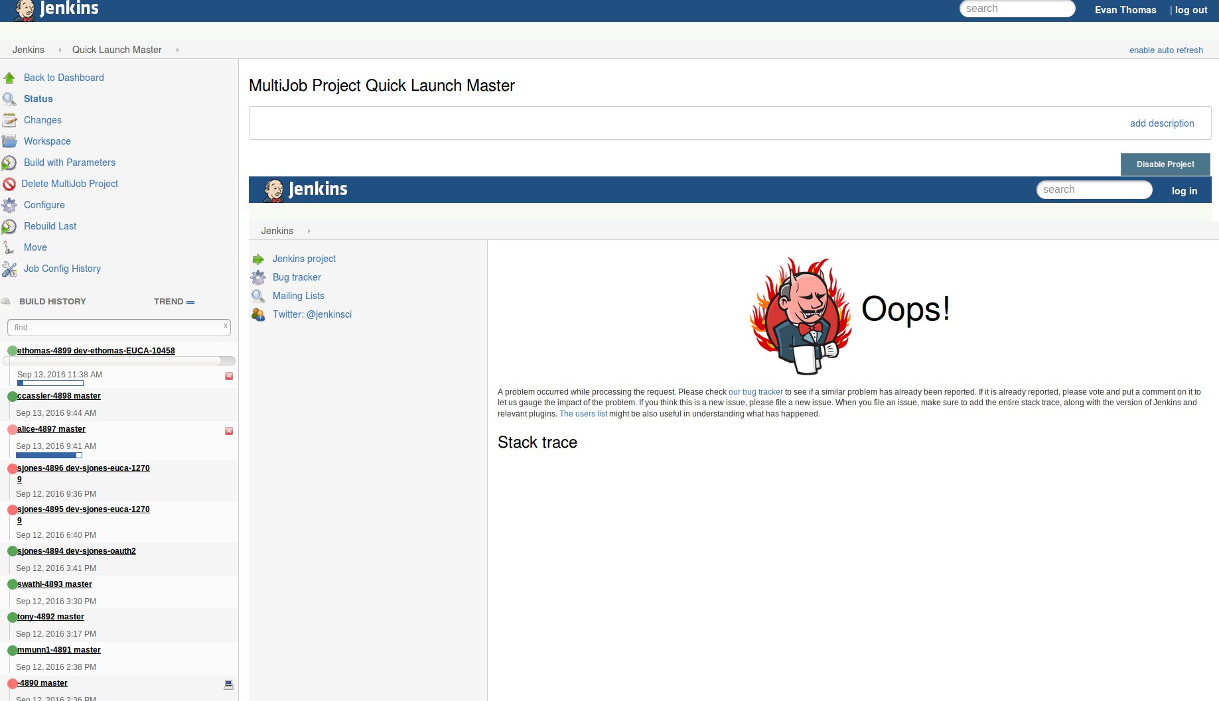Click add description link
The image size is (1219, 701).
[x=1162, y=123]
